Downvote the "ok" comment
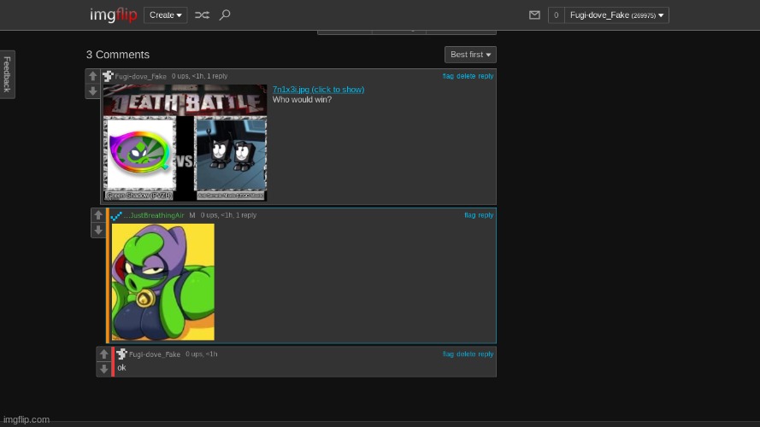The height and width of the screenshot is (427, 760). (103, 369)
